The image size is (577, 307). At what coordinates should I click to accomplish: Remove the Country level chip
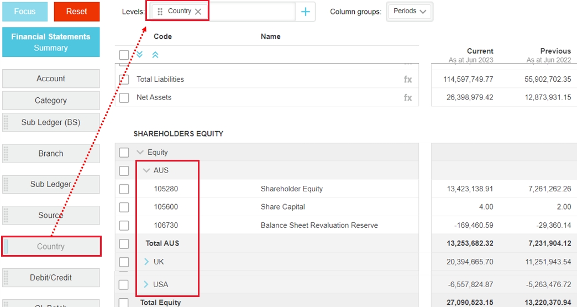coord(198,12)
